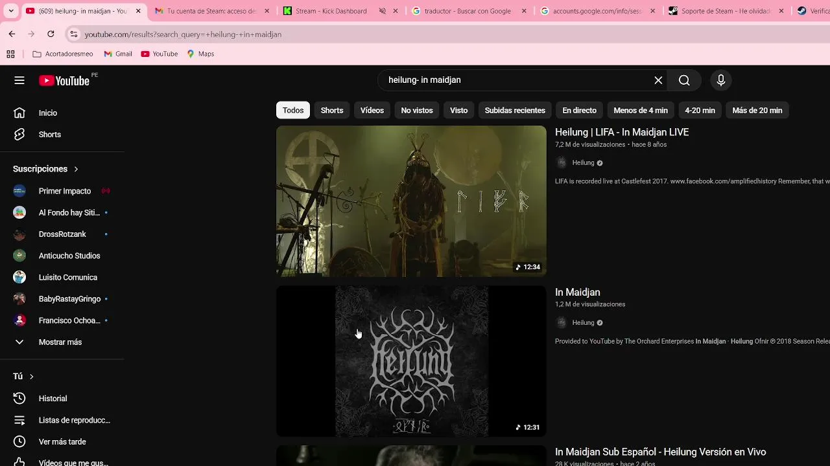
Task: Click Heilung channel name under In Maidjan
Action: click(583, 322)
